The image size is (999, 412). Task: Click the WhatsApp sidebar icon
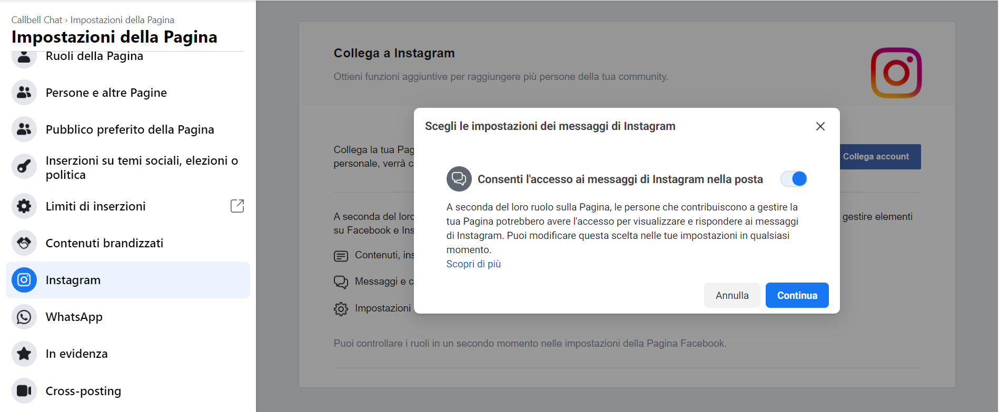(x=24, y=317)
